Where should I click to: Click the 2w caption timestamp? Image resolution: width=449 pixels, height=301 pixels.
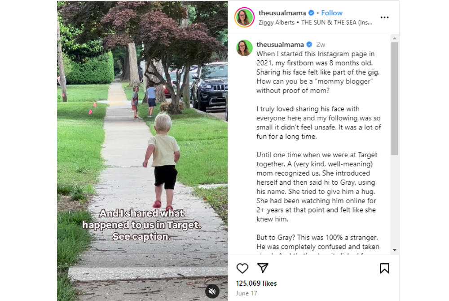coord(321,44)
